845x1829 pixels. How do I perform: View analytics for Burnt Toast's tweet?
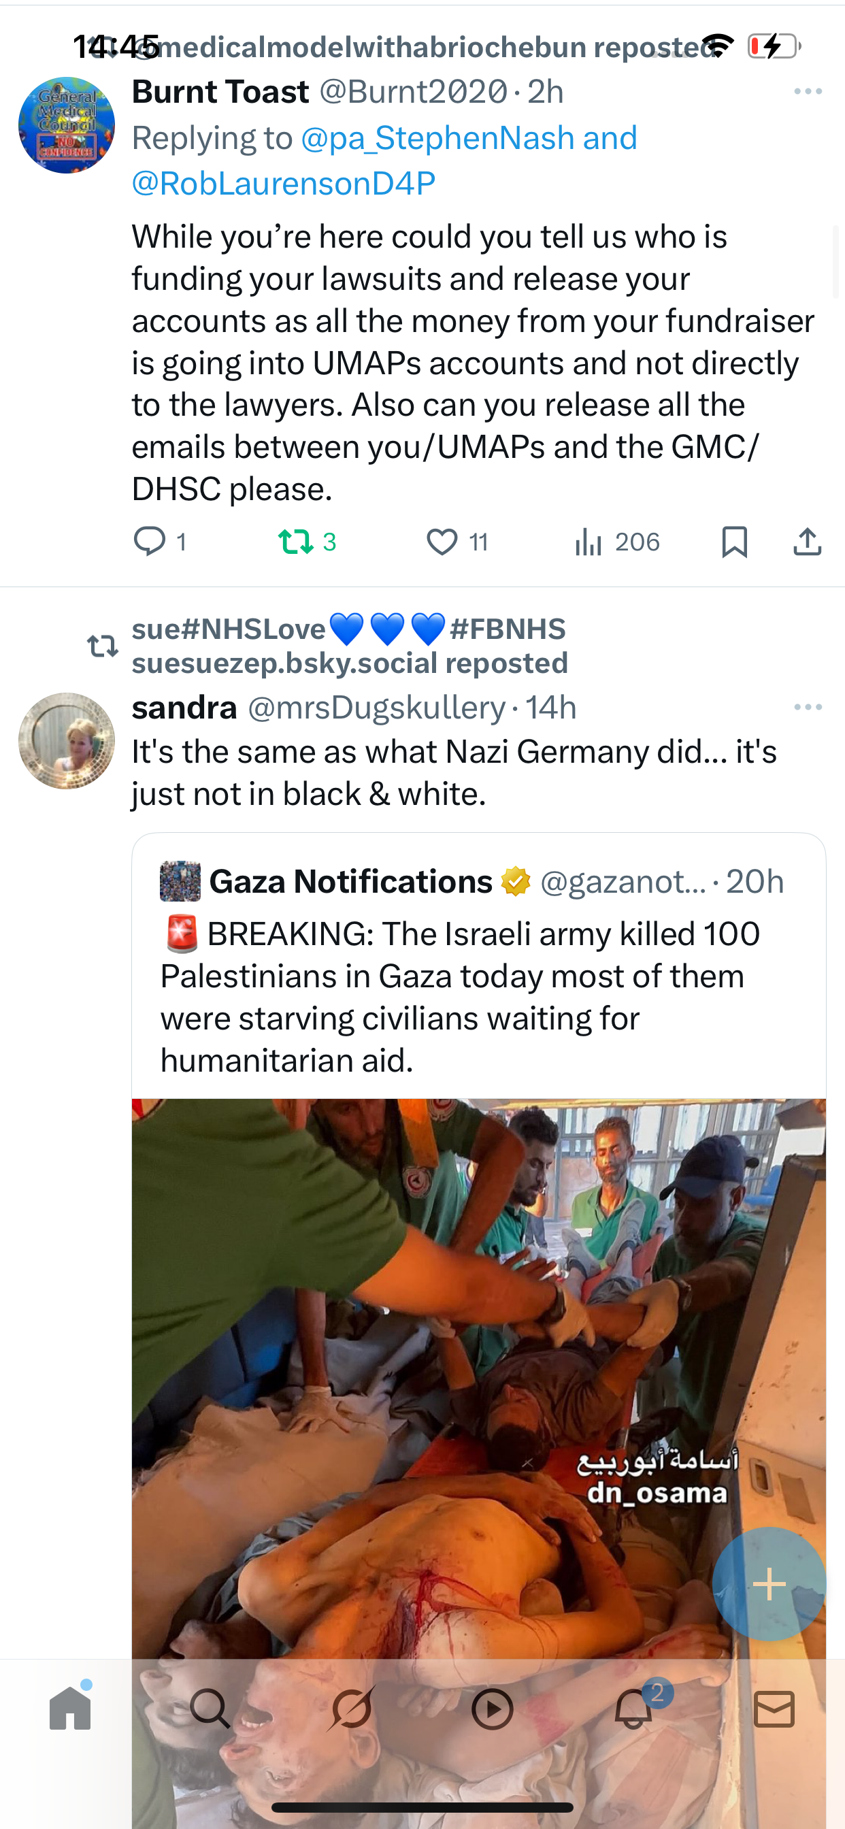click(x=589, y=542)
